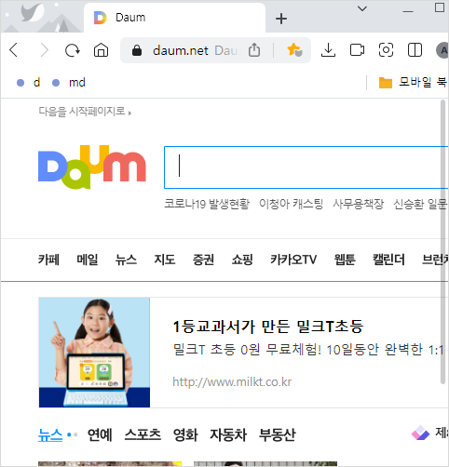Image resolution: width=449 pixels, height=467 pixels.
Task: Open the ad text starting 밀크T 초등 0원 무료체험
Action: click(x=308, y=350)
